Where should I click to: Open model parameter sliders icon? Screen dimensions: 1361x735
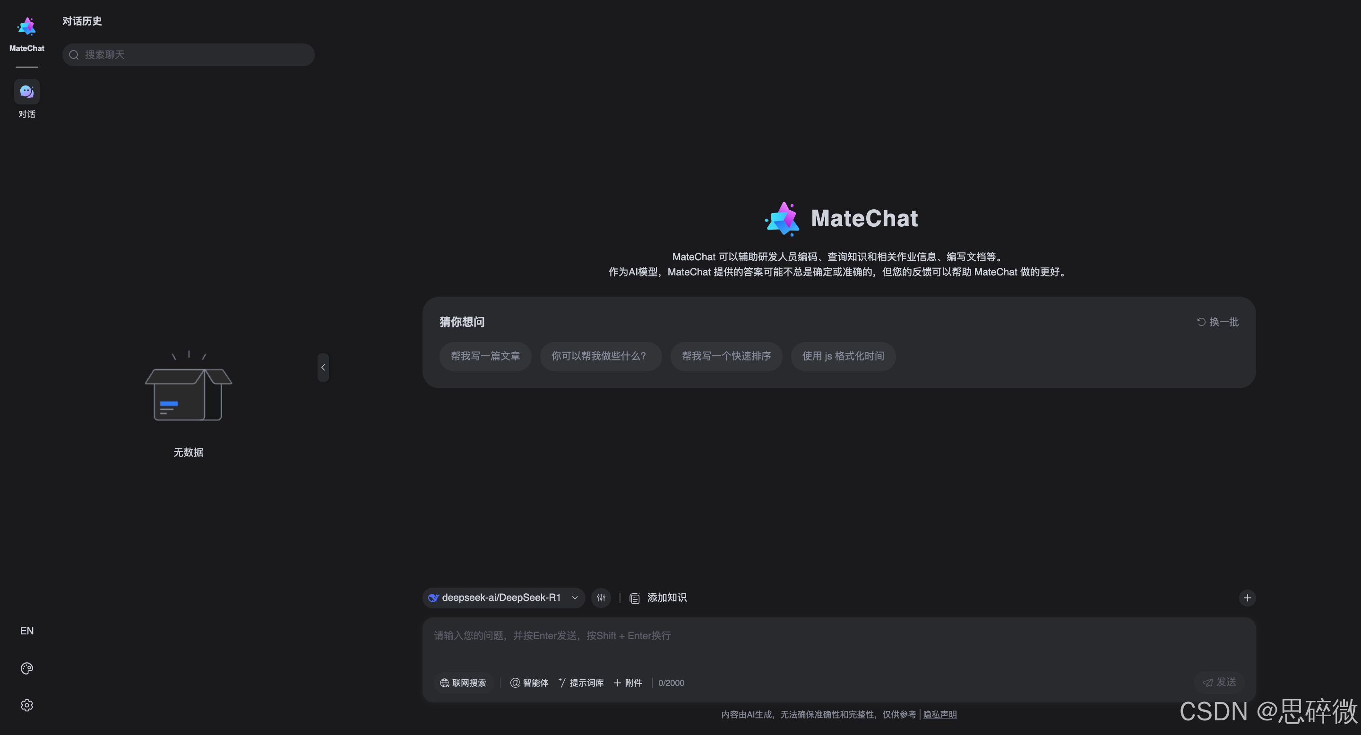coord(601,598)
